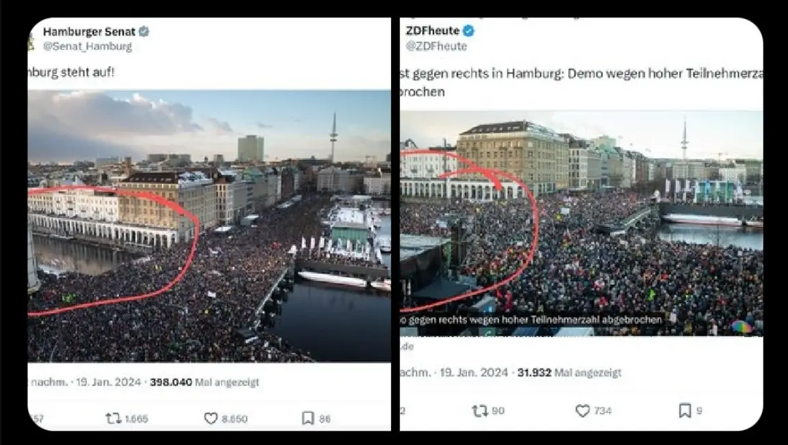The width and height of the screenshot is (788, 445).
Task: Click the 19. Jan. 2024 date on right tweet
Action: tap(474, 373)
